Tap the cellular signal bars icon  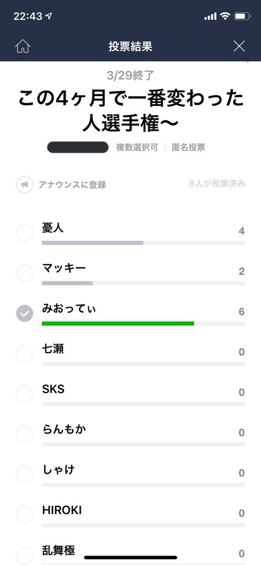coord(210,16)
